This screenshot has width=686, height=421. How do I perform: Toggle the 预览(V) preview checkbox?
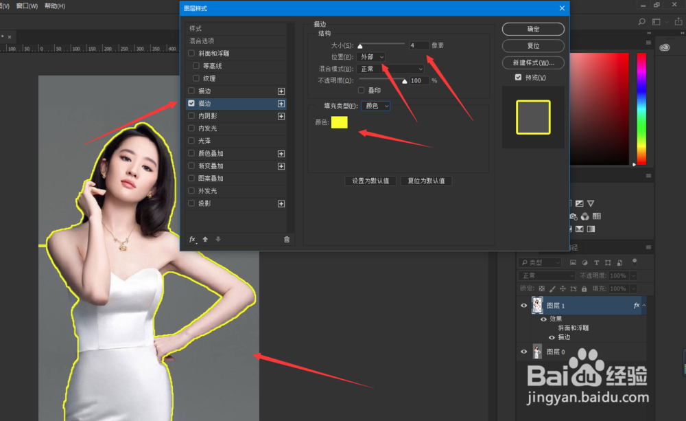pyautogui.click(x=519, y=78)
